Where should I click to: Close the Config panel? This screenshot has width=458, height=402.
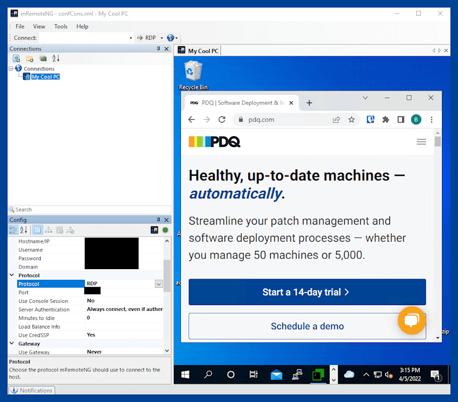pos(166,220)
